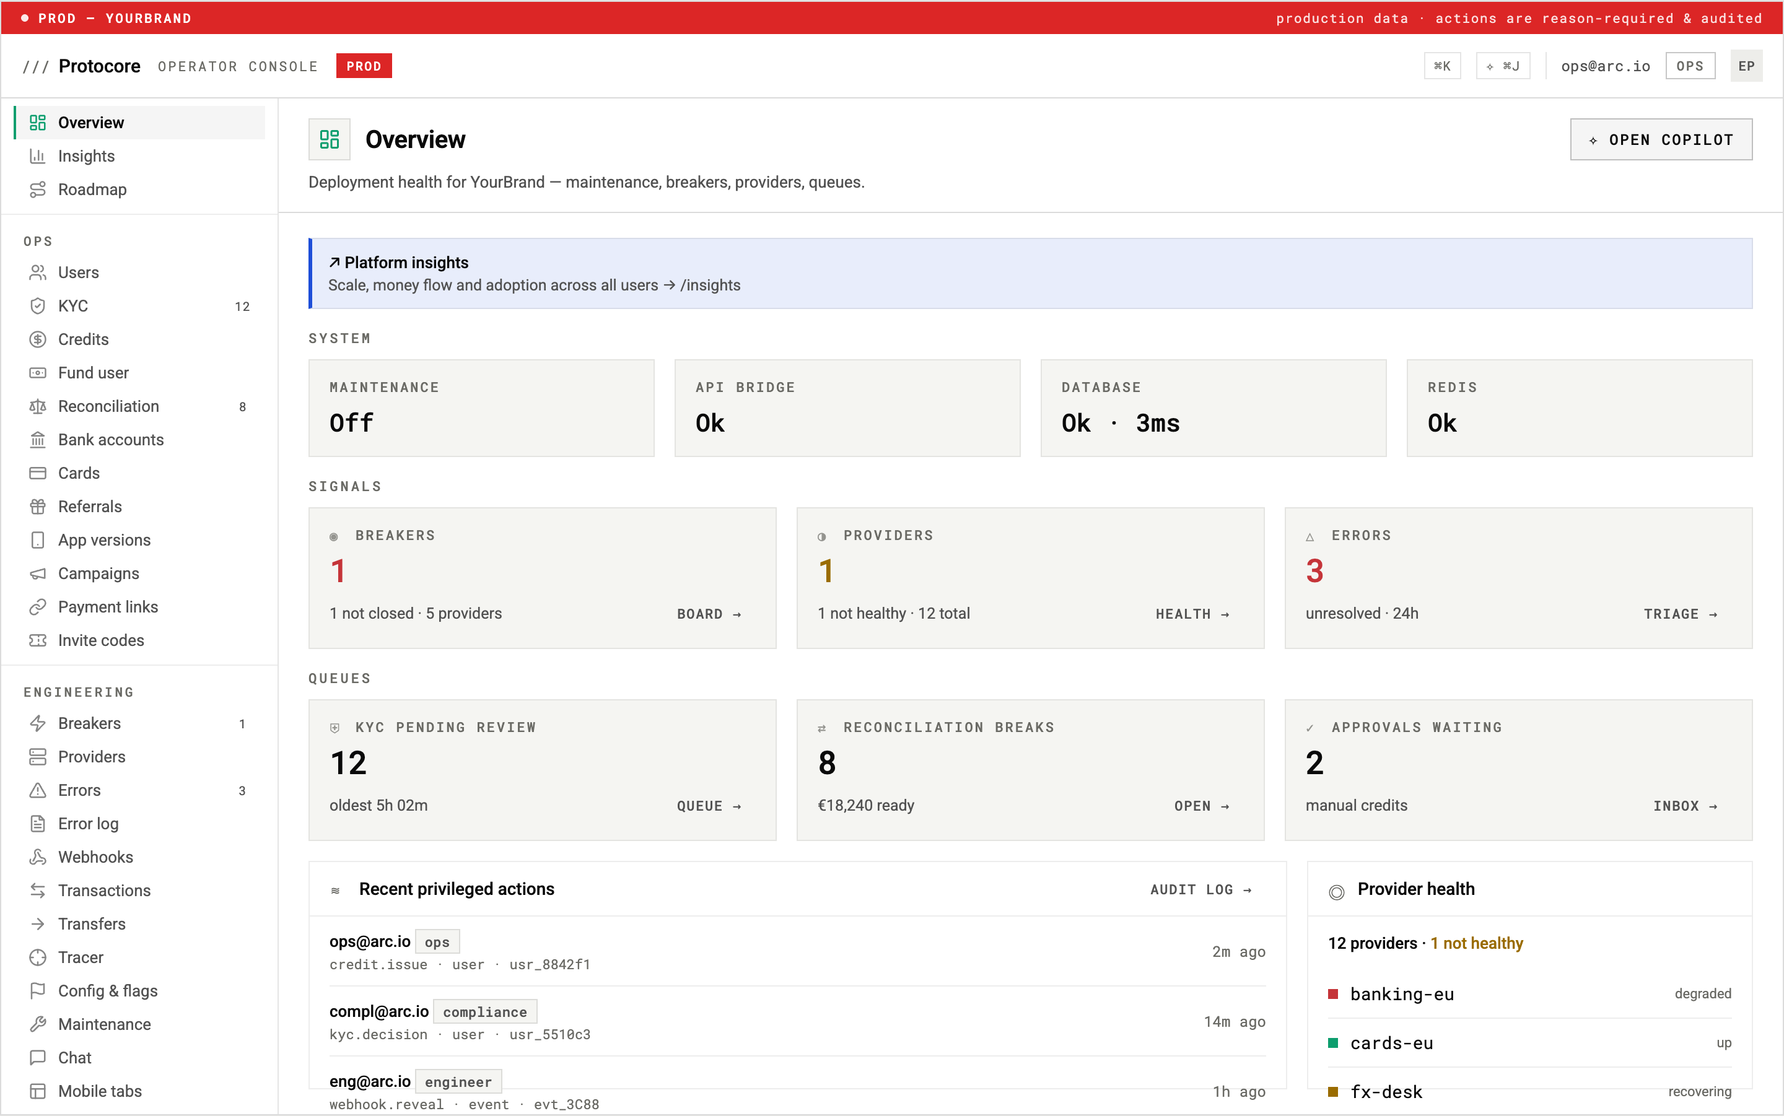Click the Redis Ok status card
Viewport: 1784px width, 1116px height.
[x=1580, y=408]
